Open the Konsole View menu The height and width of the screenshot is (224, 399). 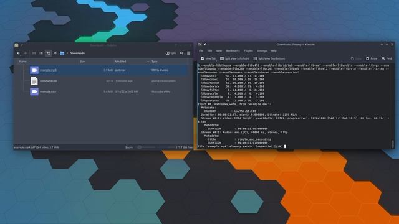coord(219,51)
